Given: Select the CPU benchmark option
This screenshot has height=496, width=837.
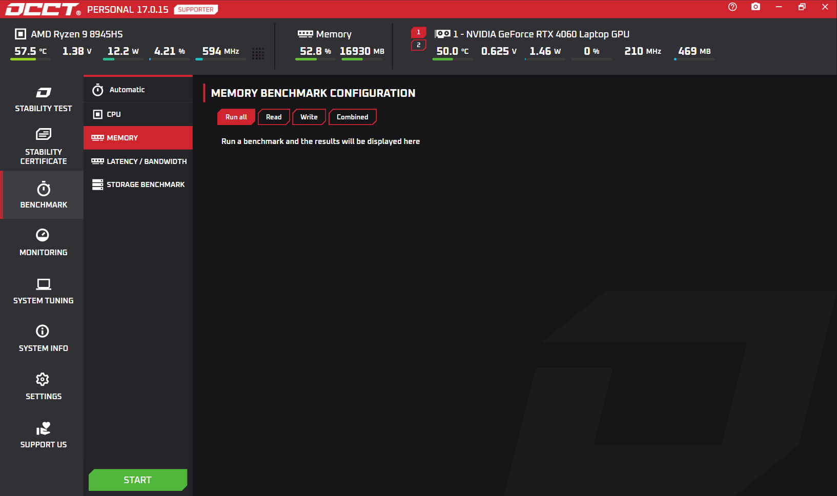Looking at the screenshot, I should coord(138,114).
